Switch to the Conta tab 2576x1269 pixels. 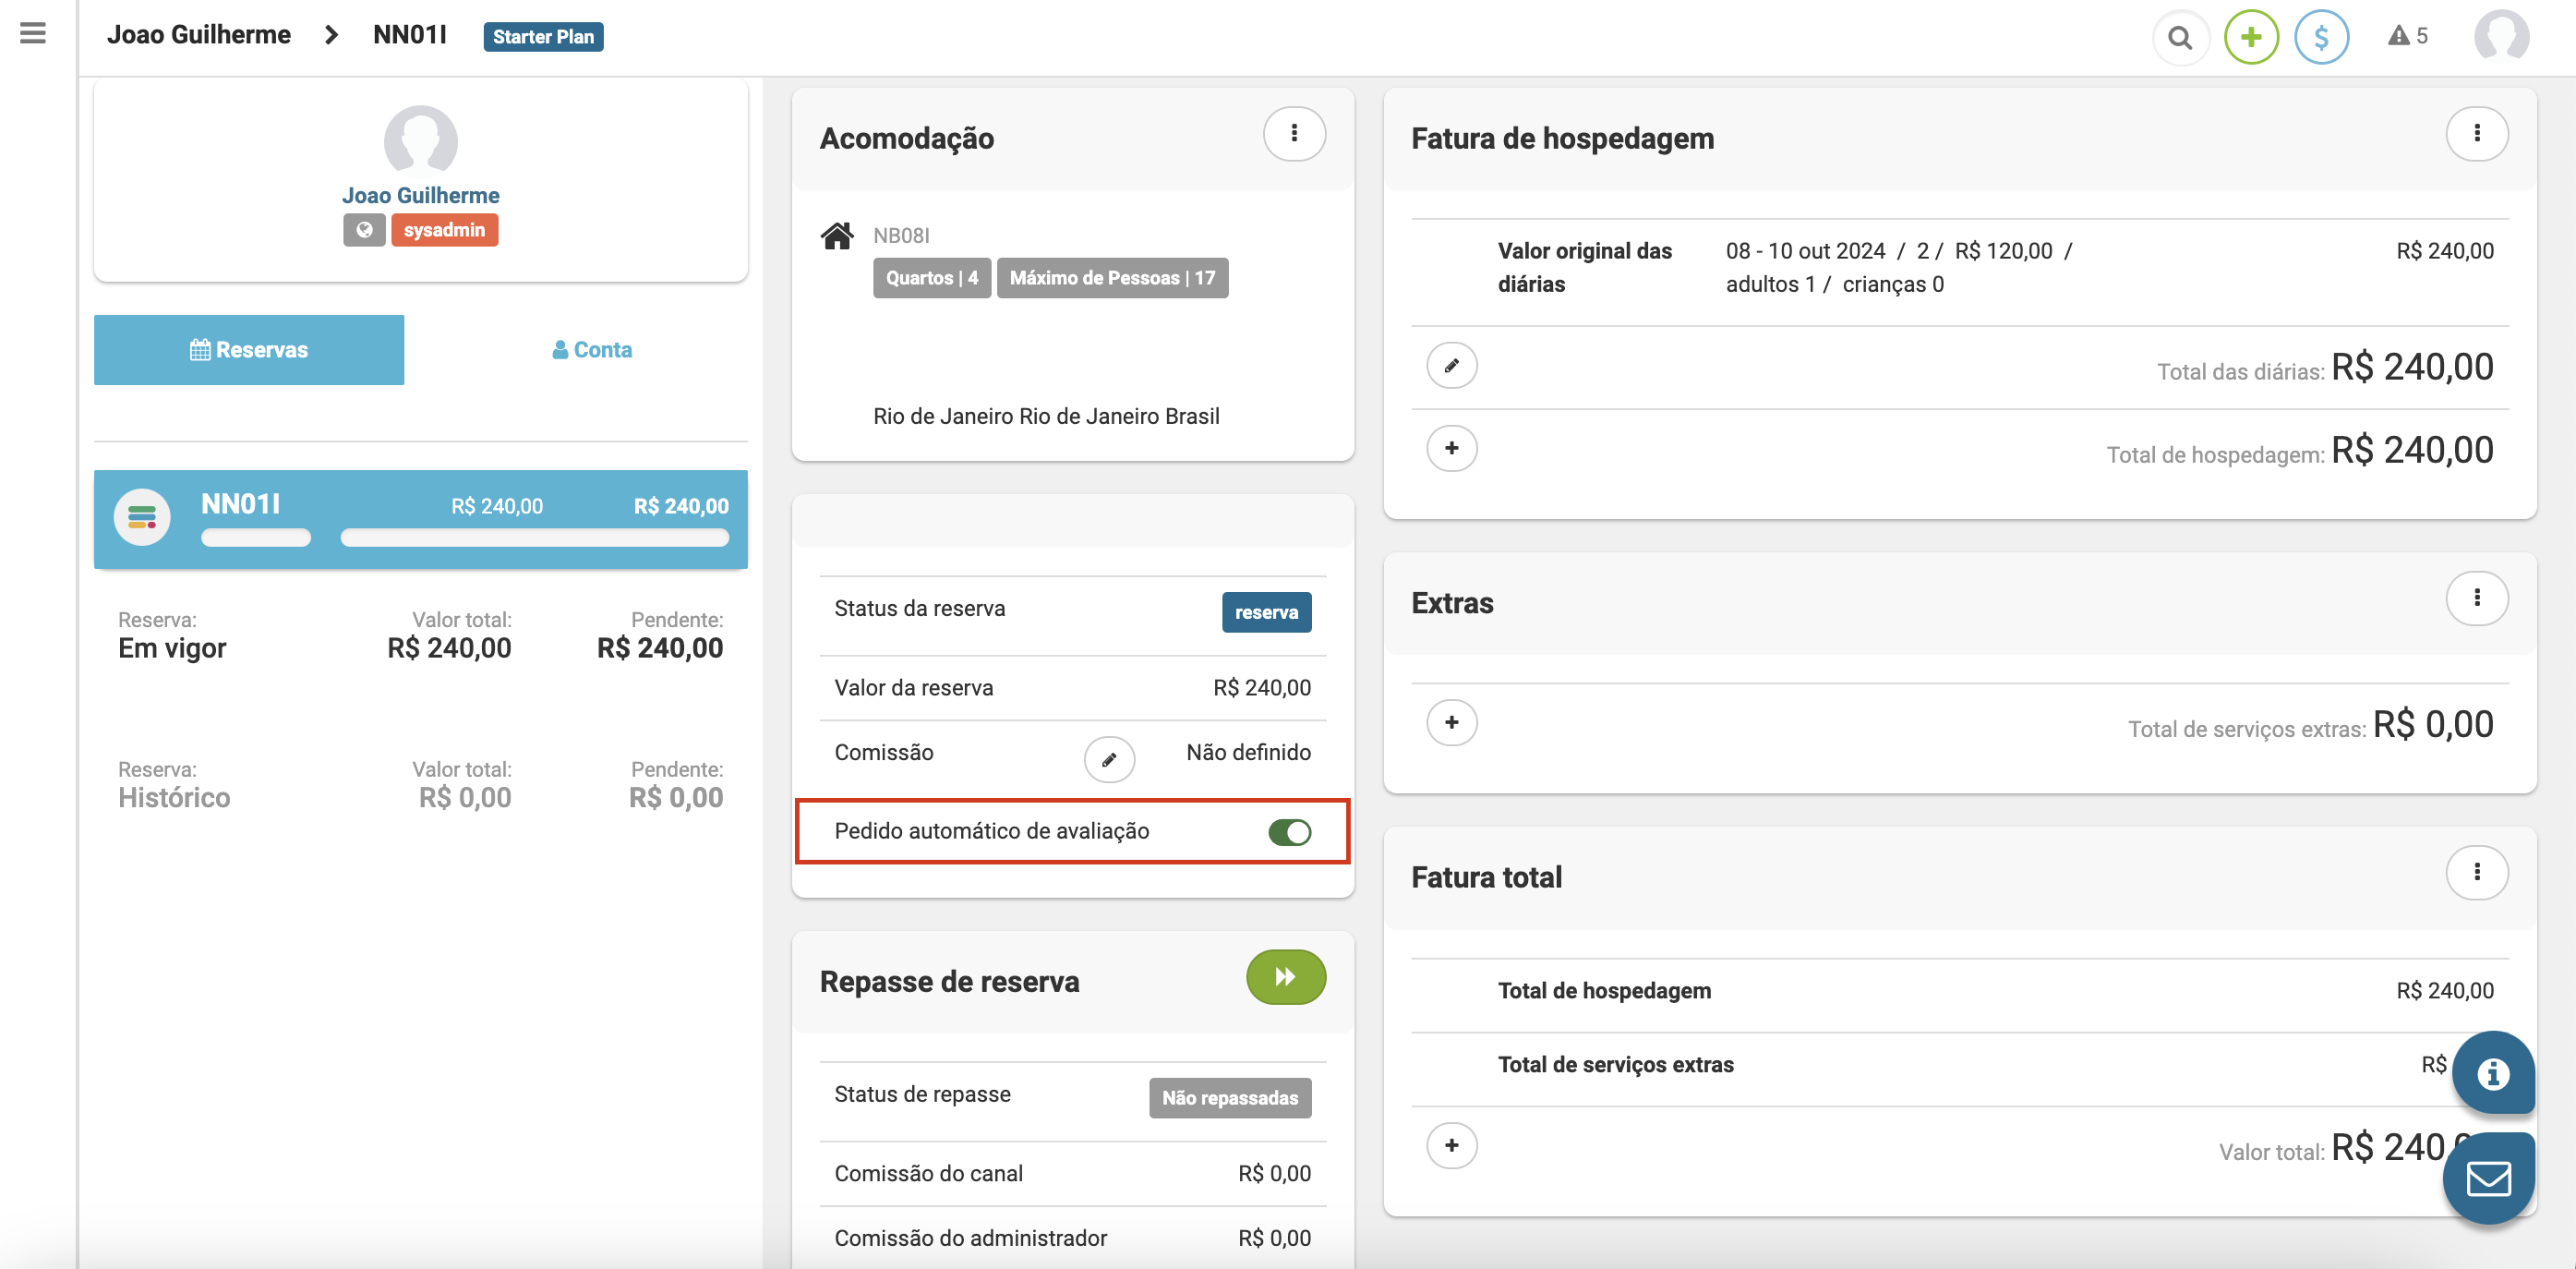coord(592,350)
